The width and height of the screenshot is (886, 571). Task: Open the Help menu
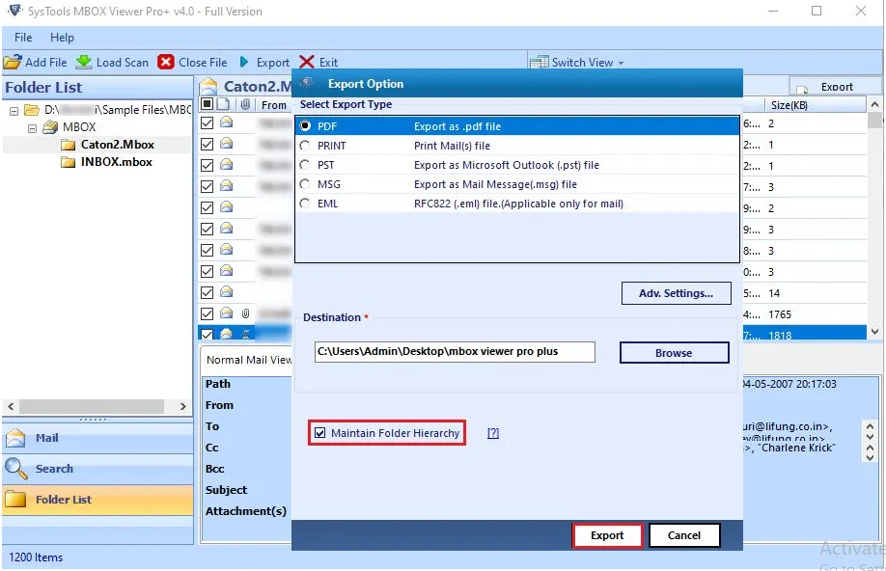click(x=62, y=38)
